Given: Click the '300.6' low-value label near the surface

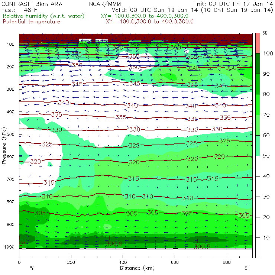Looking at the screenshot, I should [114, 244].
